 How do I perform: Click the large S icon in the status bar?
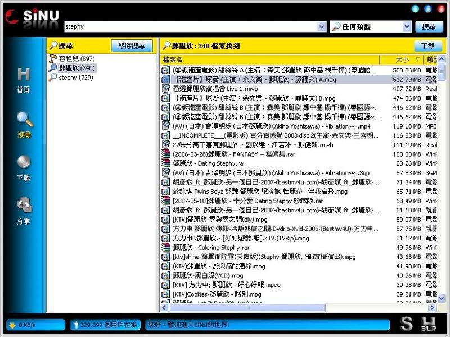click(x=407, y=324)
